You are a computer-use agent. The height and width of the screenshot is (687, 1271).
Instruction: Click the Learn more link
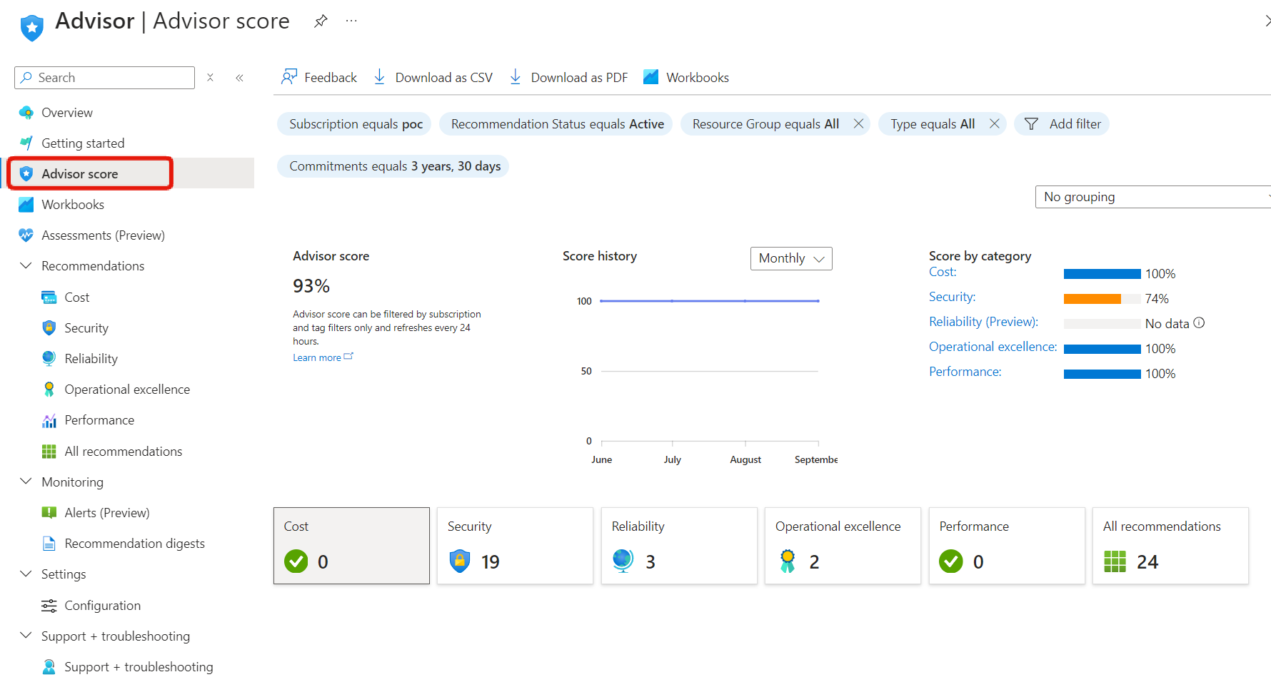323,357
